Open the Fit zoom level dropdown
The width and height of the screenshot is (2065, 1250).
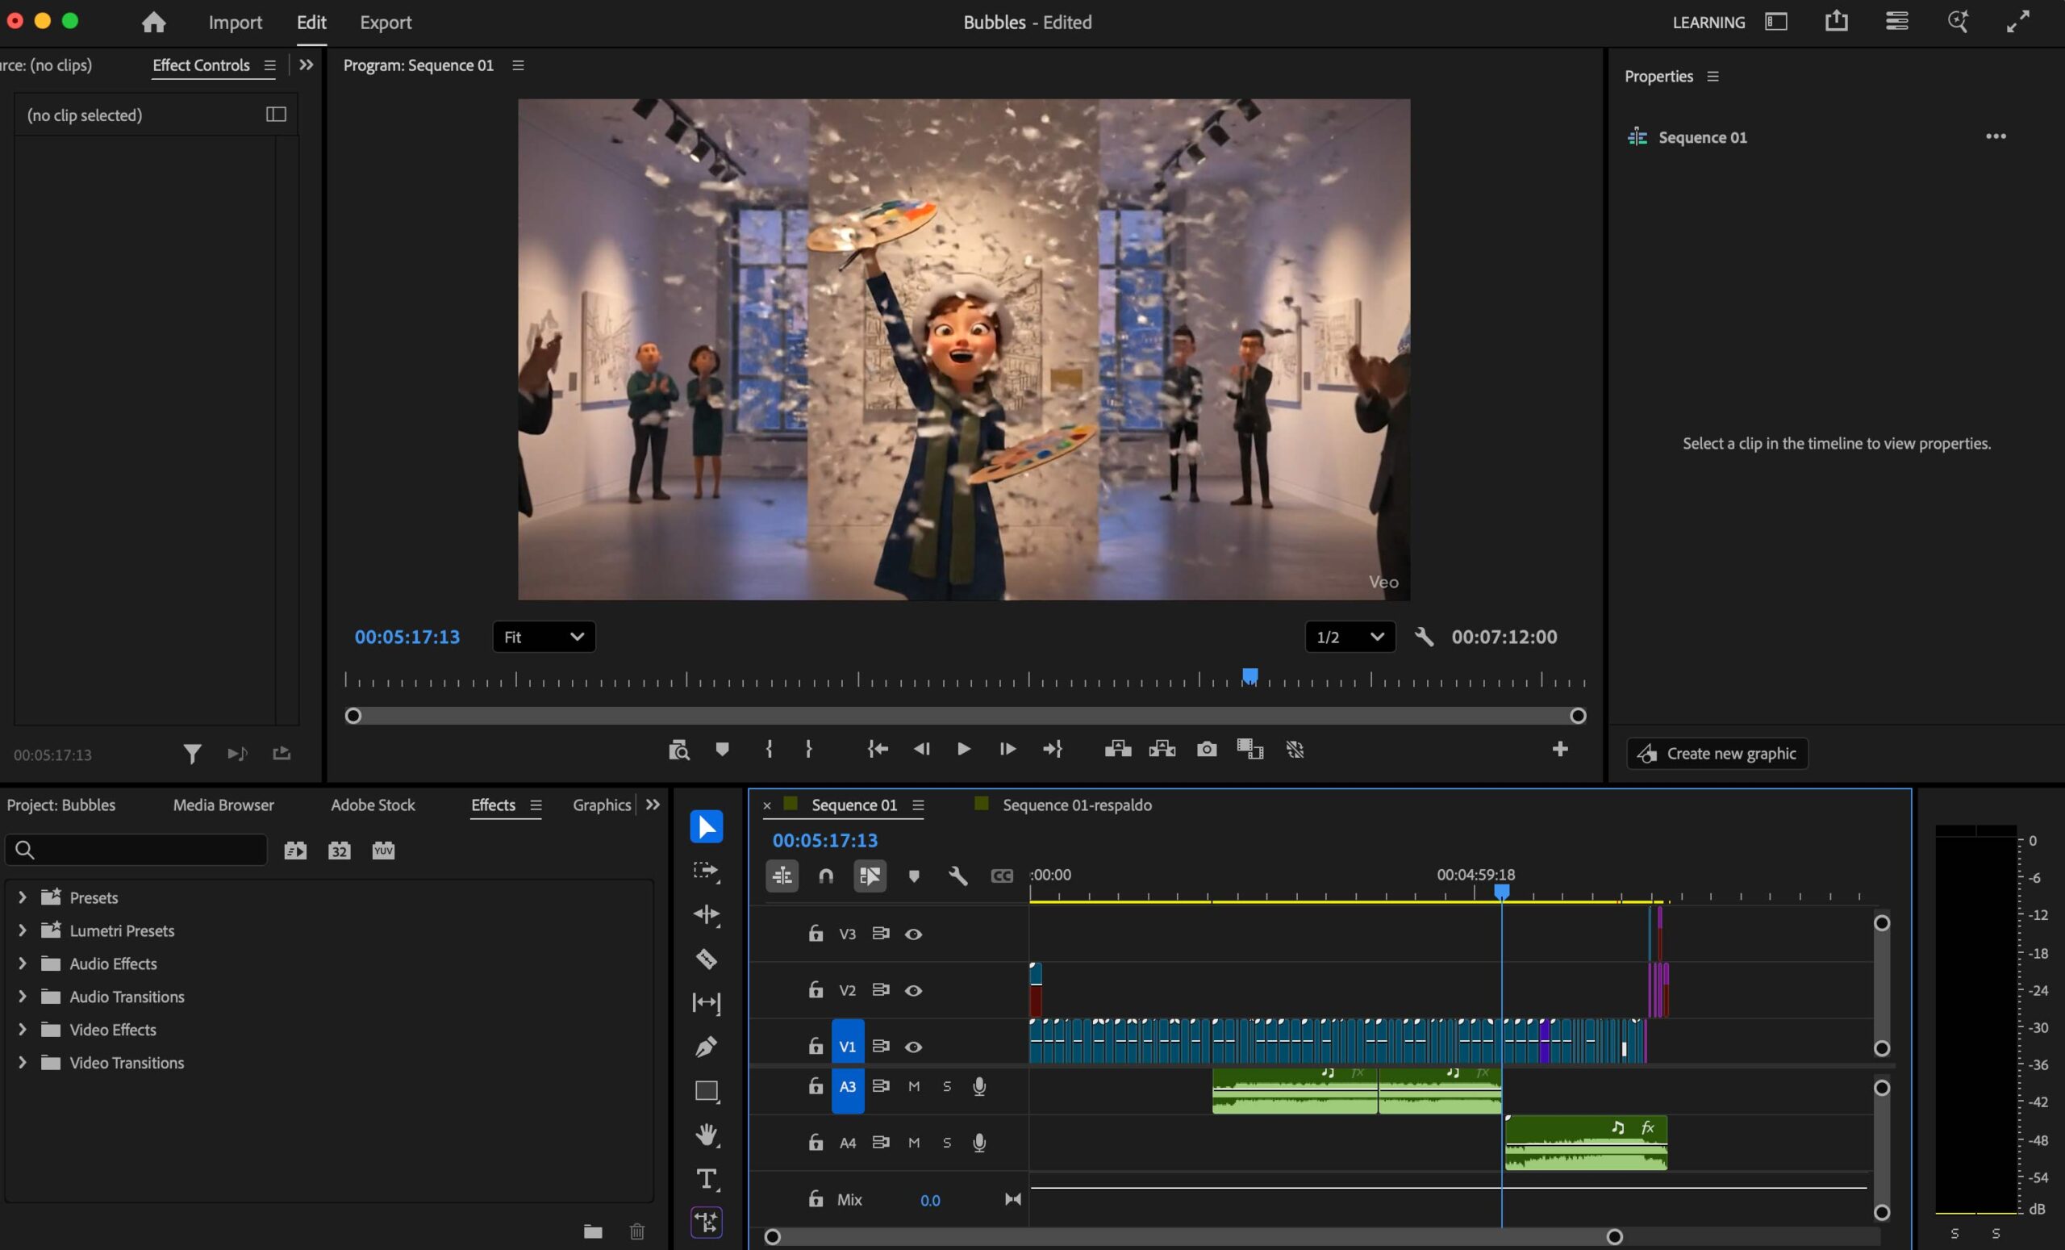(544, 637)
